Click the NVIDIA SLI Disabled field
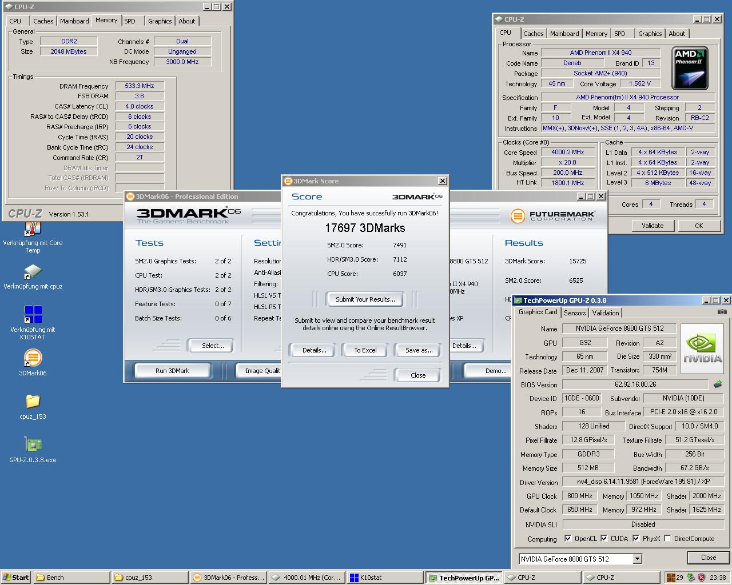Viewport: 732px width, 585px height. tap(643, 524)
